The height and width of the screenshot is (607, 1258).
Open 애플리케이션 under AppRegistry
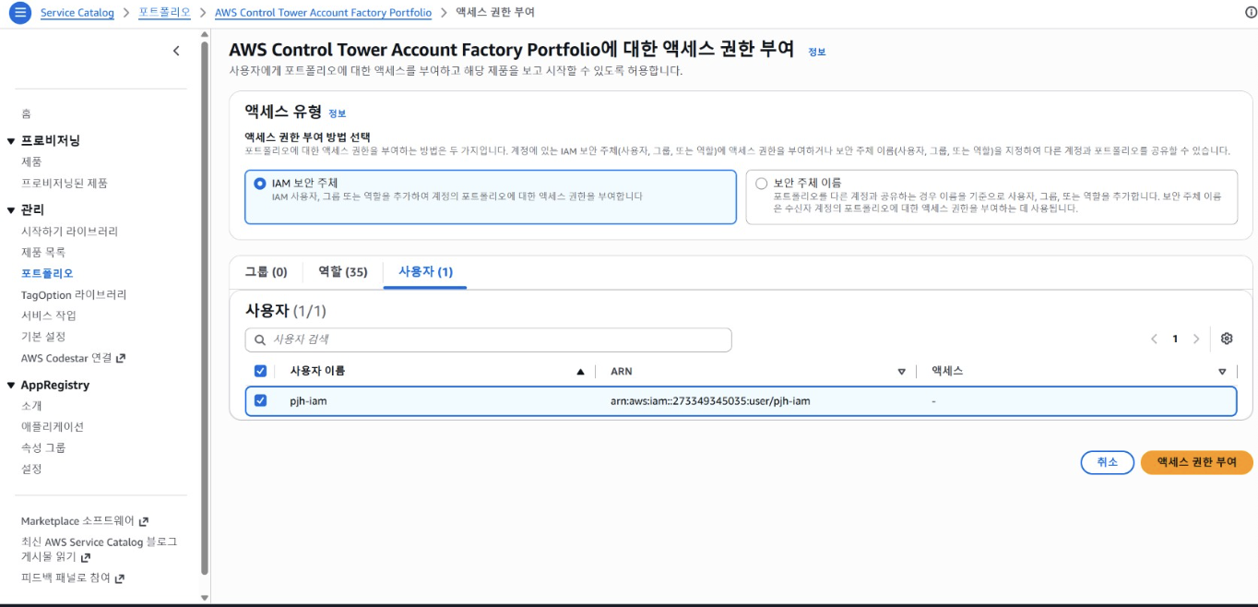(53, 427)
